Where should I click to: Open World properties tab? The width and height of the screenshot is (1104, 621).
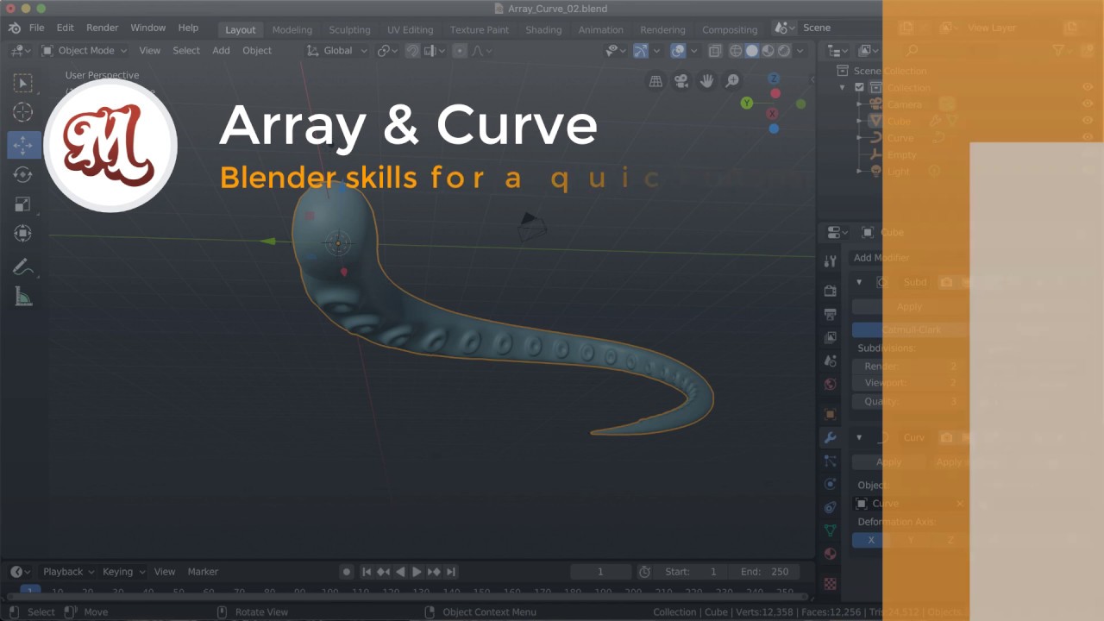830,384
